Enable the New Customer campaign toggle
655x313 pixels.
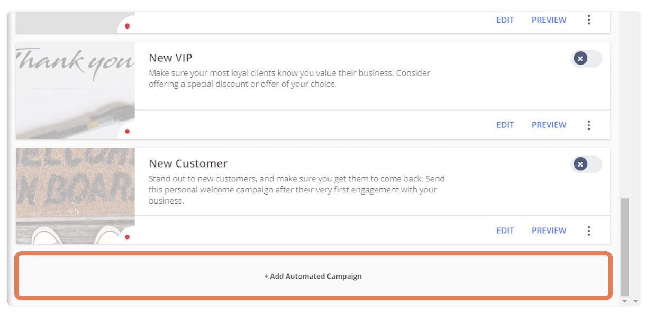[x=586, y=164]
